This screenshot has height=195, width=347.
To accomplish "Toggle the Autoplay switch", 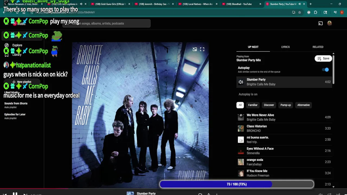I will (325, 70).
